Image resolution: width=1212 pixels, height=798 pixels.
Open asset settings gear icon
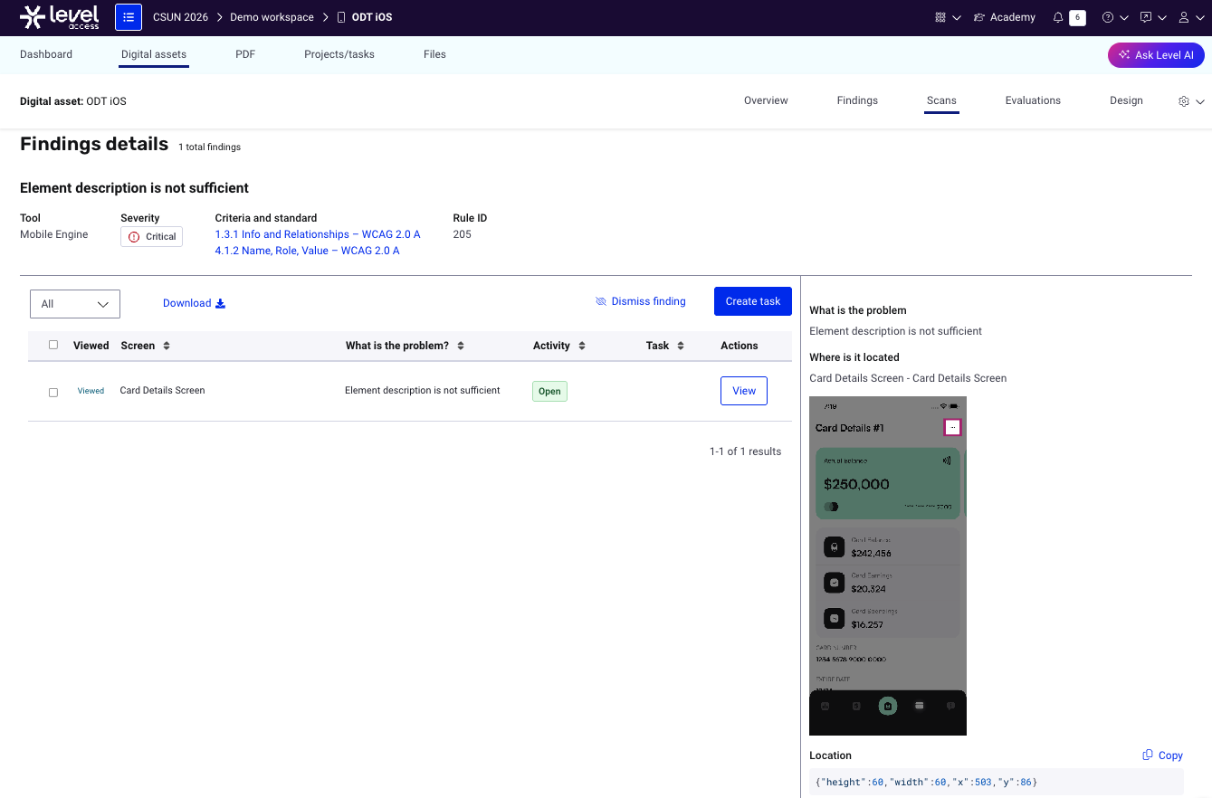click(x=1184, y=101)
